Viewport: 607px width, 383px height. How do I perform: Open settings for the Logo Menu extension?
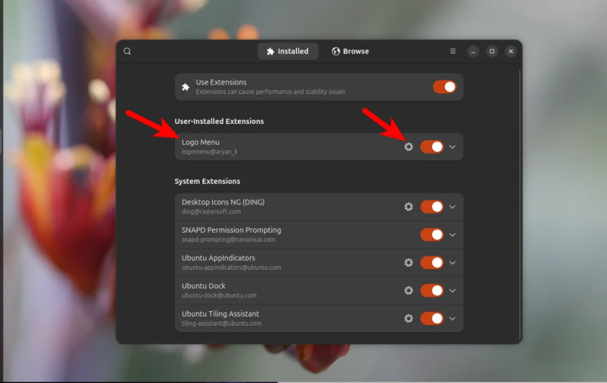[408, 147]
